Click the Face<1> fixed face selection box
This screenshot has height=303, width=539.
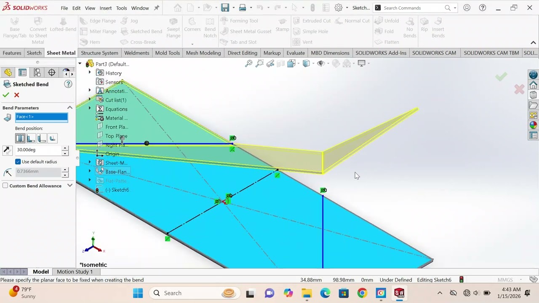tap(41, 118)
